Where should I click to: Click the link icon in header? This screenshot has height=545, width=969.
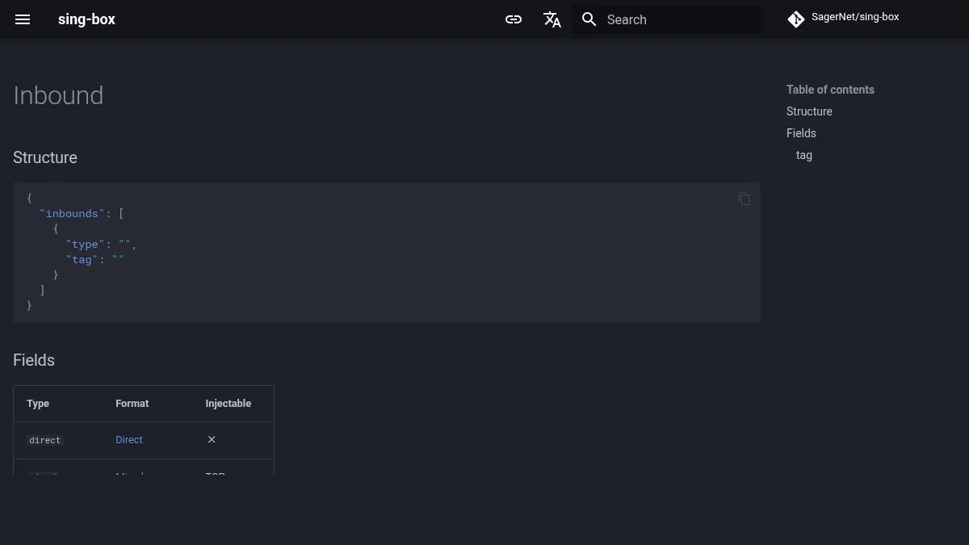pyautogui.click(x=514, y=19)
